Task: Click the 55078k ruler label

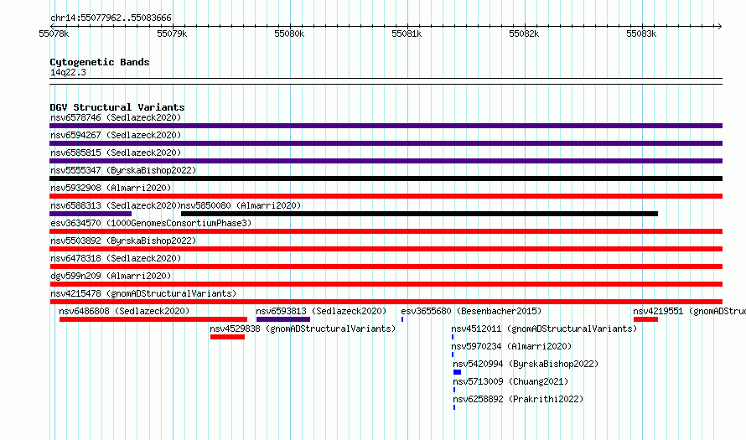Action: tap(54, 34)
